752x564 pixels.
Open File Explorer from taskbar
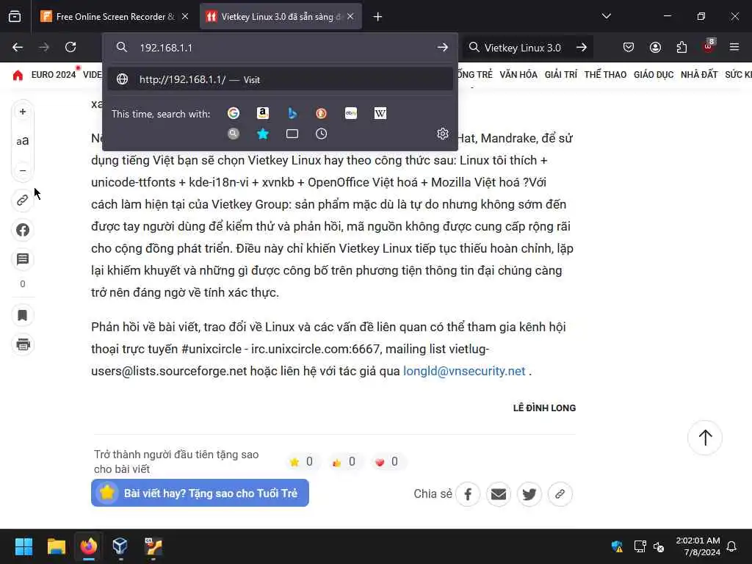56,546
